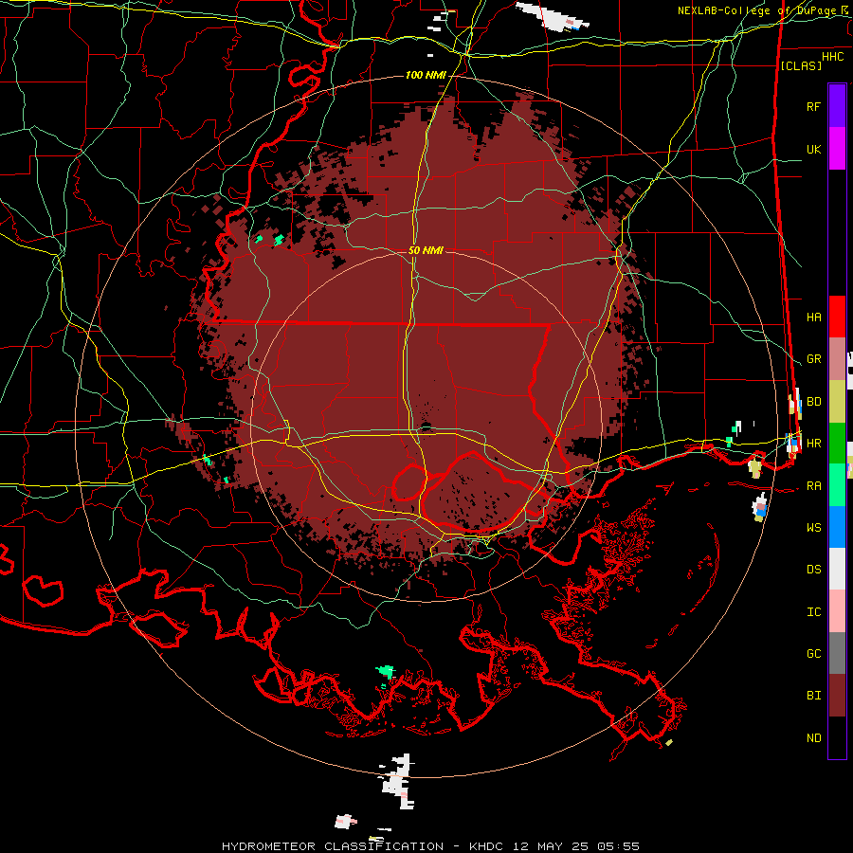Viewport: 853px width, 853px height.
Task: Select the "IC" legend label
Action: click(813, 612)
